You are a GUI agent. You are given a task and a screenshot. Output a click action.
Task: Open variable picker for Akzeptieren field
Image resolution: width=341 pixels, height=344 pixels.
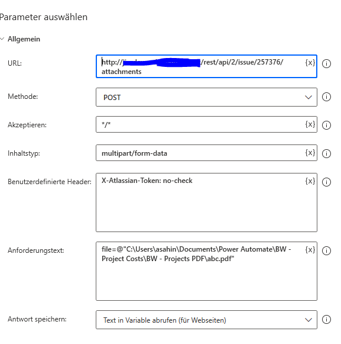click(310, 124)
